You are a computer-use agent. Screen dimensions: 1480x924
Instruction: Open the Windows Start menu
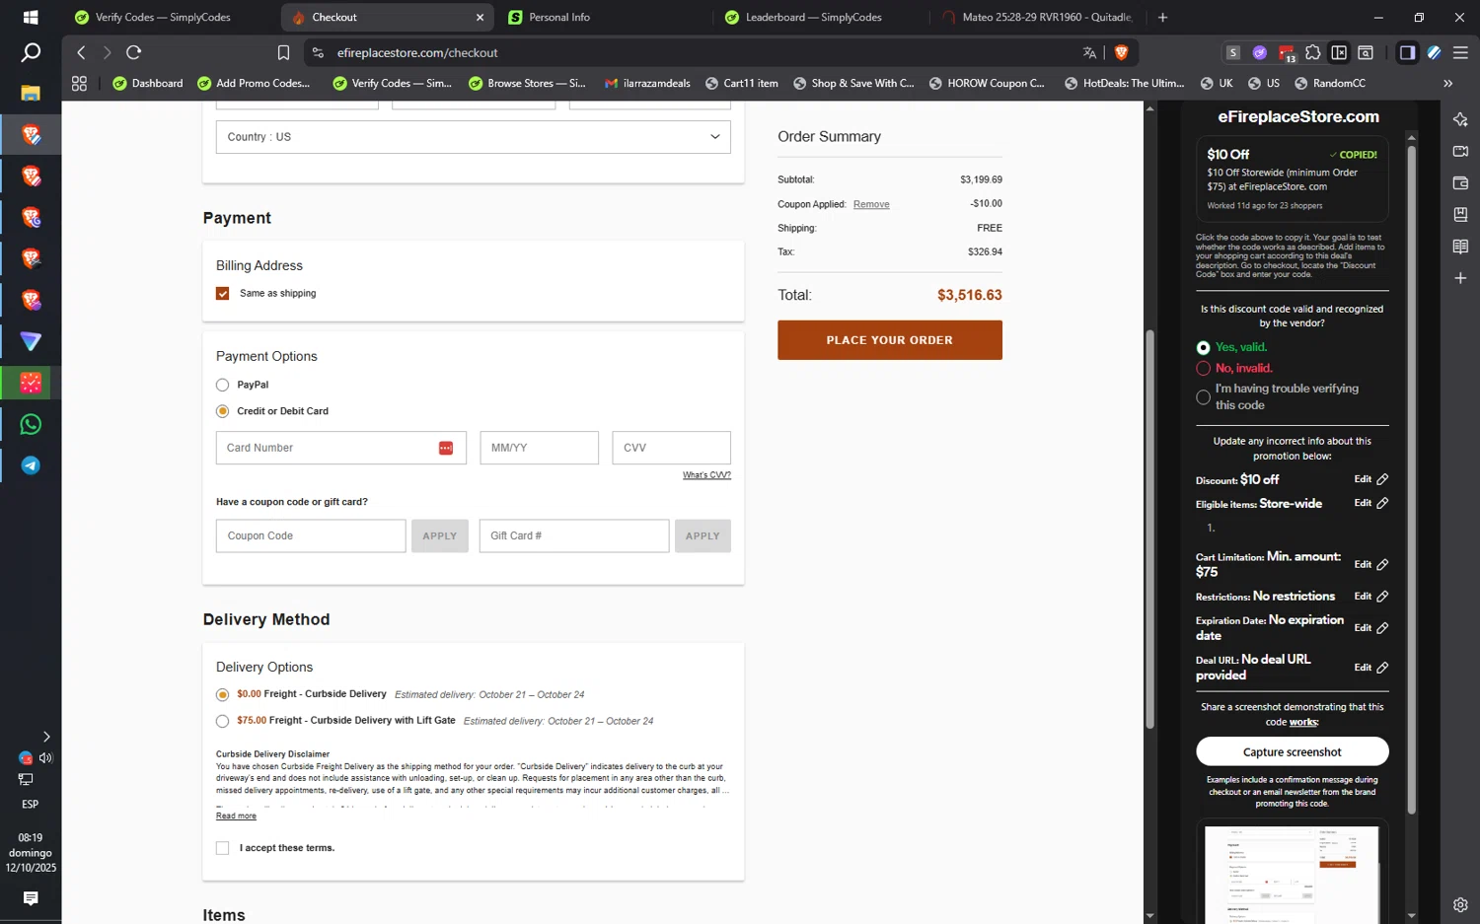click(31, 17)
